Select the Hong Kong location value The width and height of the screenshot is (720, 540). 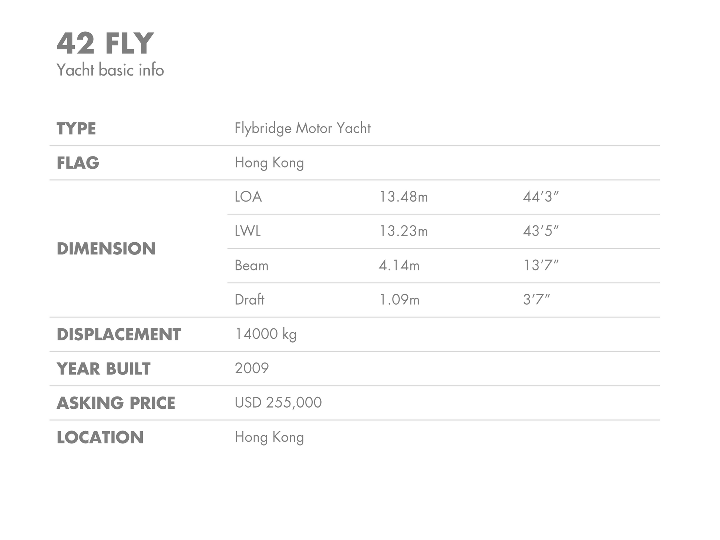269,437
